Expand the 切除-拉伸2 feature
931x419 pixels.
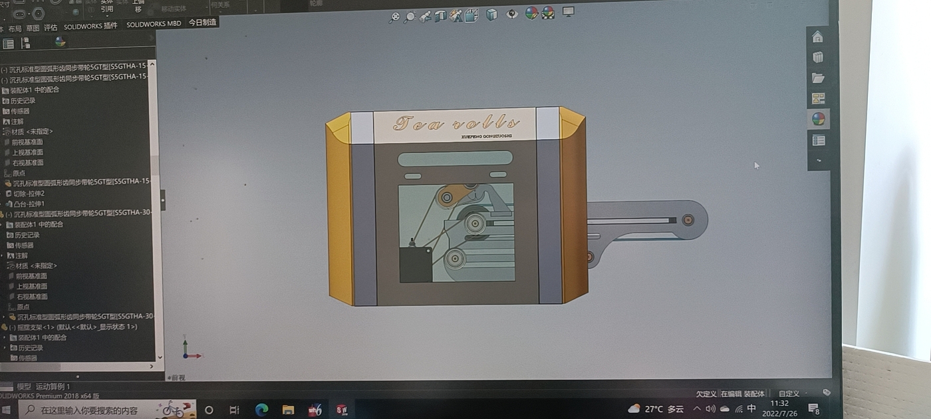coord(29,194)
